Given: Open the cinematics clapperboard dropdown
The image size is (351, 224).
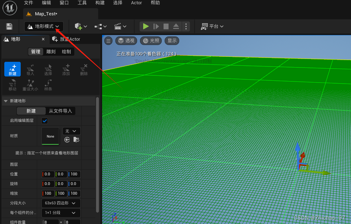Looking at the screenshot, I should 120,26.
